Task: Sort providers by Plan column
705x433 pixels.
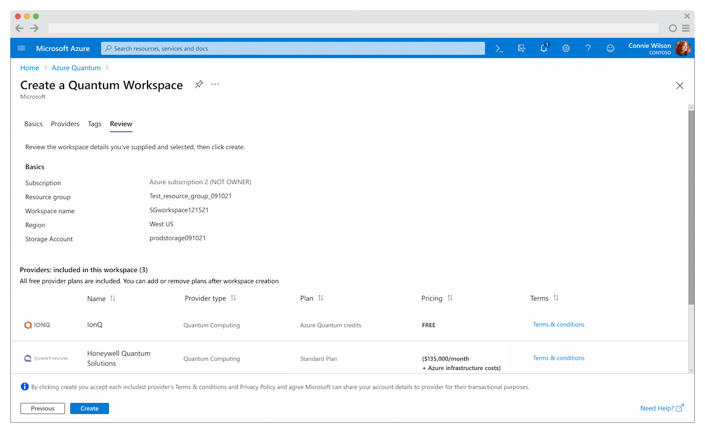Action: point(321,298)
